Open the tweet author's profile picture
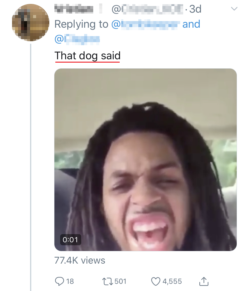Viewport: 249px width, 291px height. click(x=30, y=23)
